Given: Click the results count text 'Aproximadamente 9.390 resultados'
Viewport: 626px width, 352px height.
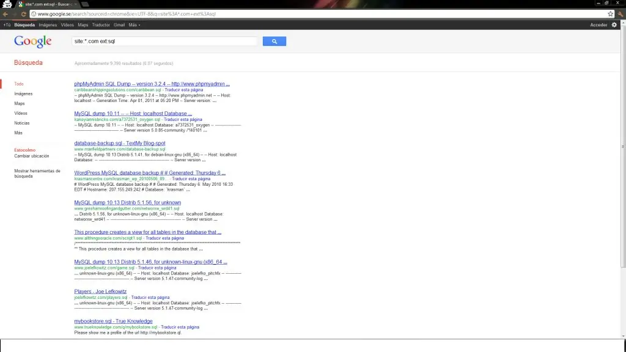Looking at the screenshot, I should click(123, 63).
